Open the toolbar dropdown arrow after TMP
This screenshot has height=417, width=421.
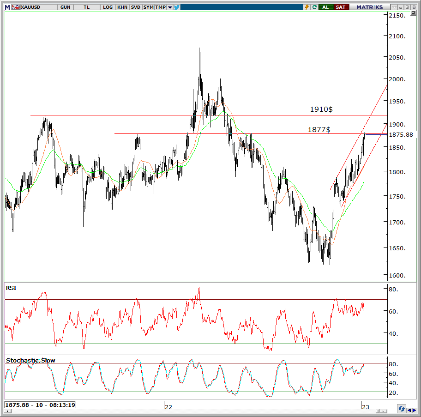[169, 7]
